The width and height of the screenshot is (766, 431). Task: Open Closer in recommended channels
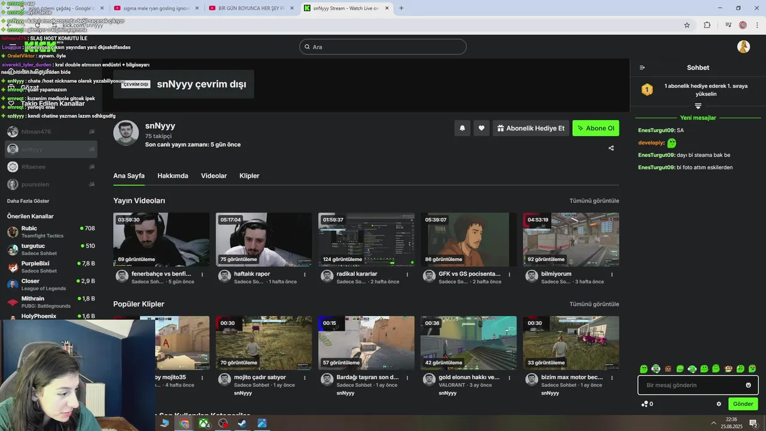click(51, 284)
